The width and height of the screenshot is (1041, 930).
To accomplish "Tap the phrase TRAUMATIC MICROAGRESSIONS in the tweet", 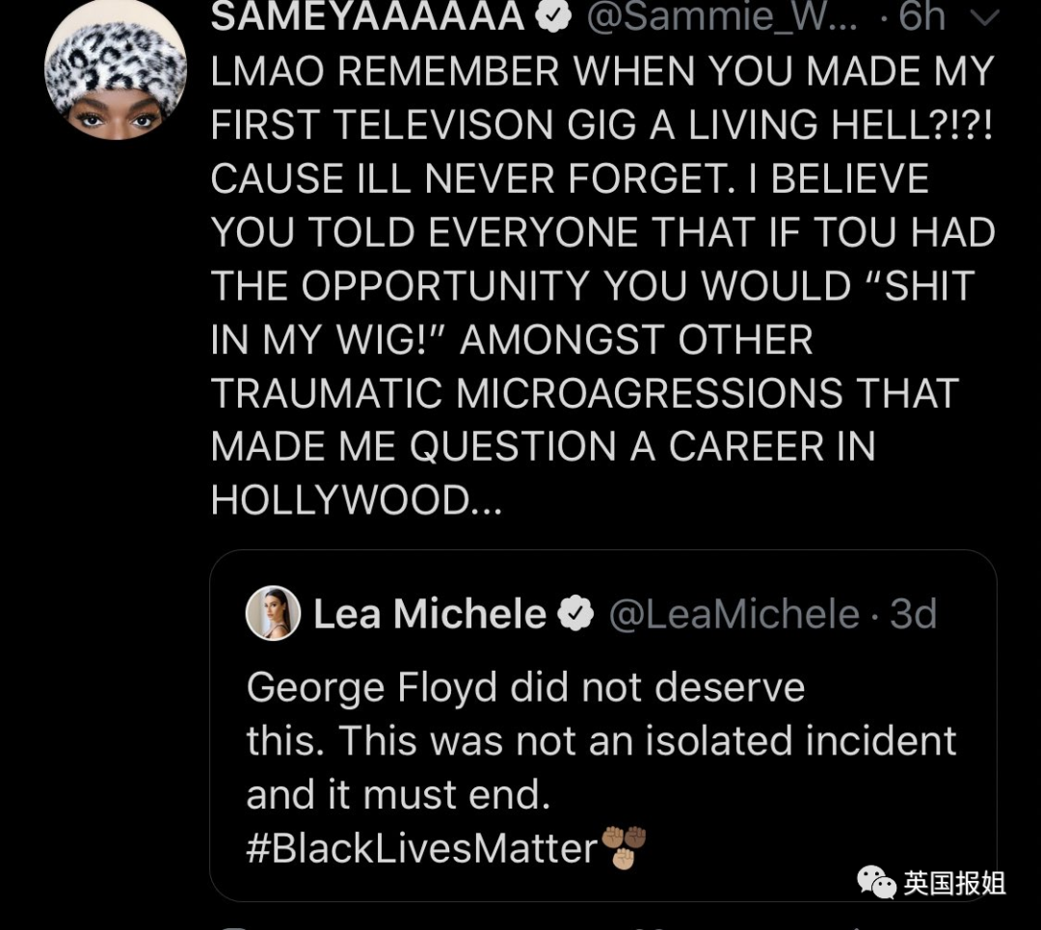I will point(527,392).
